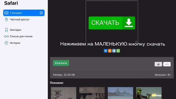Image resolution: width=176 pixels, height=99 pixels.
Task: Open the third similar thumbnail with mountains
Action: [120, 93]
